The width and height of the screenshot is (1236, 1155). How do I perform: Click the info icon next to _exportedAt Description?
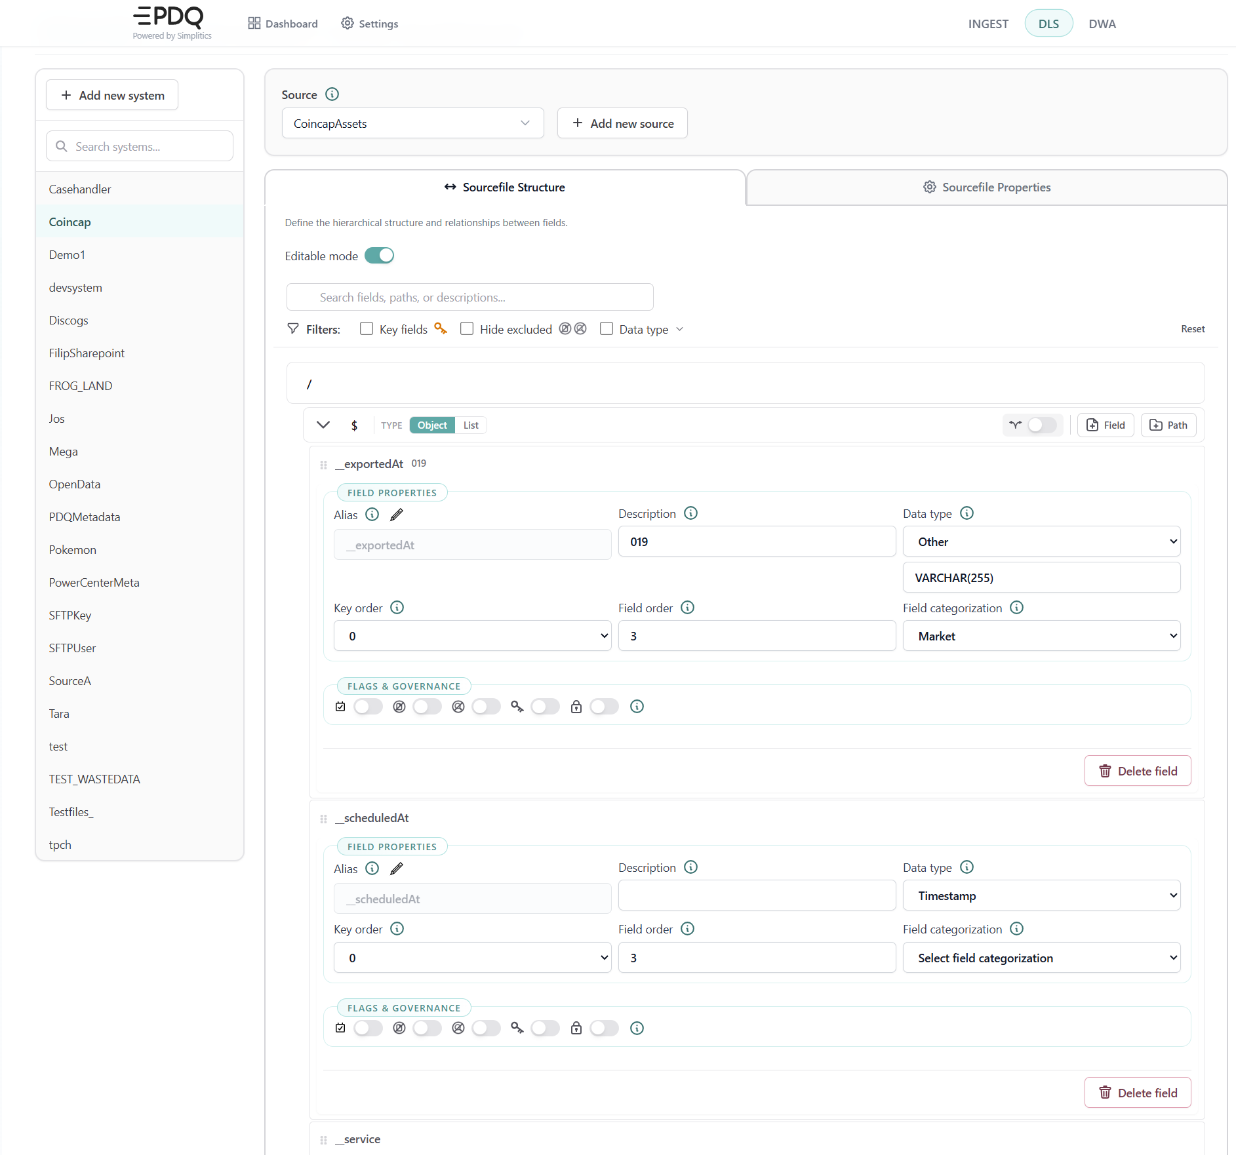690,513
